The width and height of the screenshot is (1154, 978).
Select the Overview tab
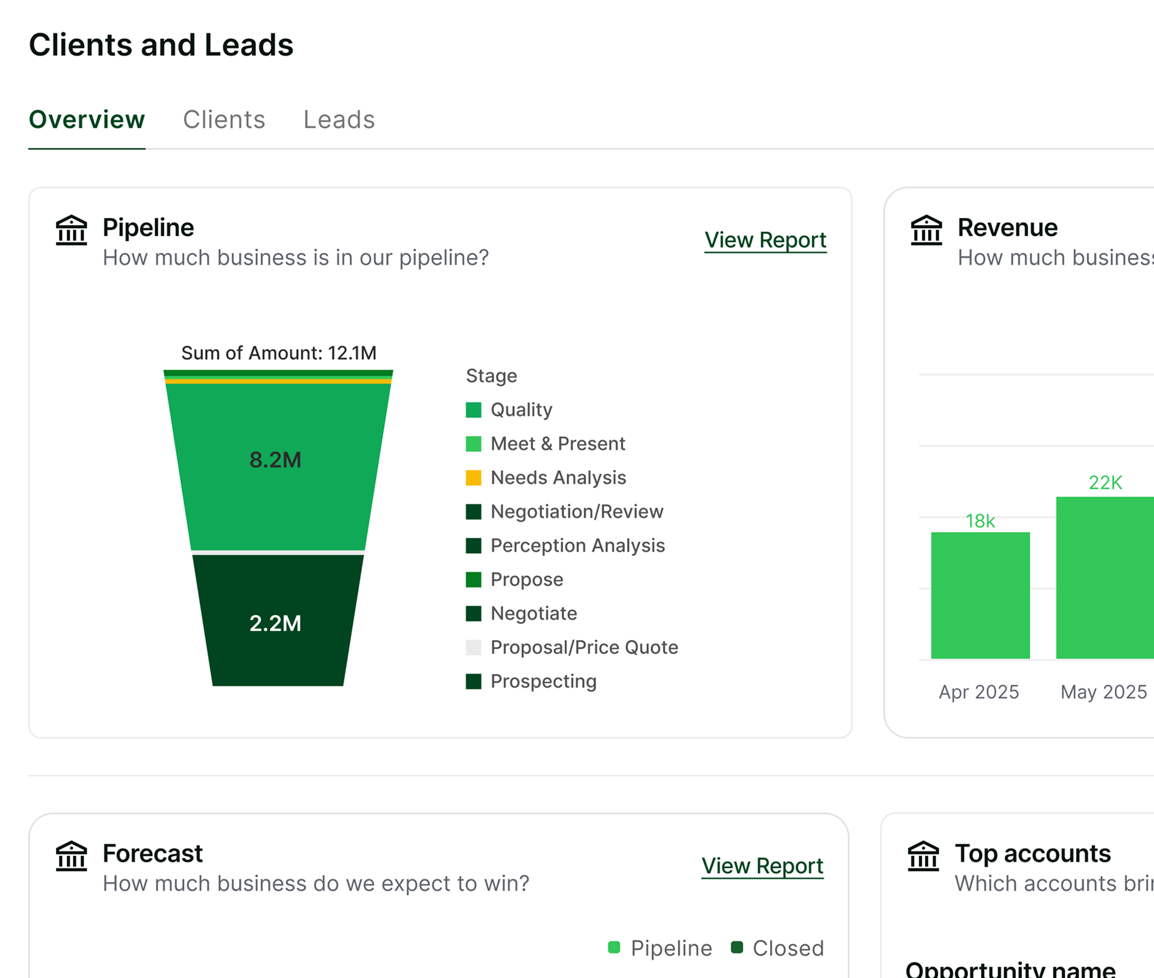coord(87,119)
